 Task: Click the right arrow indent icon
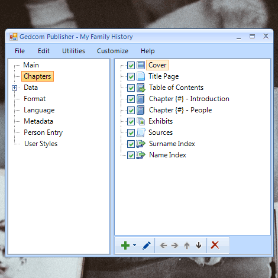174,245
